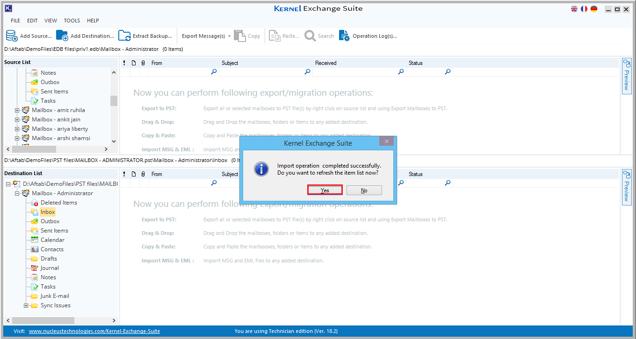Expand the lower Preview side panel
Viewport: 636px width, 339px height.
[627, 186]
